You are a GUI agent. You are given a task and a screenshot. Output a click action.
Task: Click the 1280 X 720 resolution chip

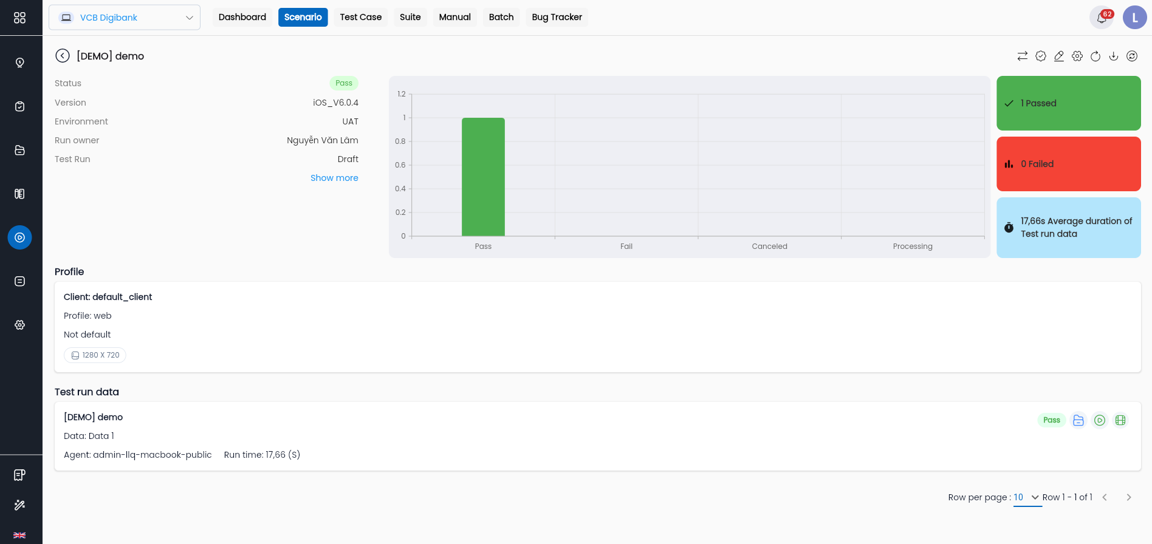tap(95, 355)
